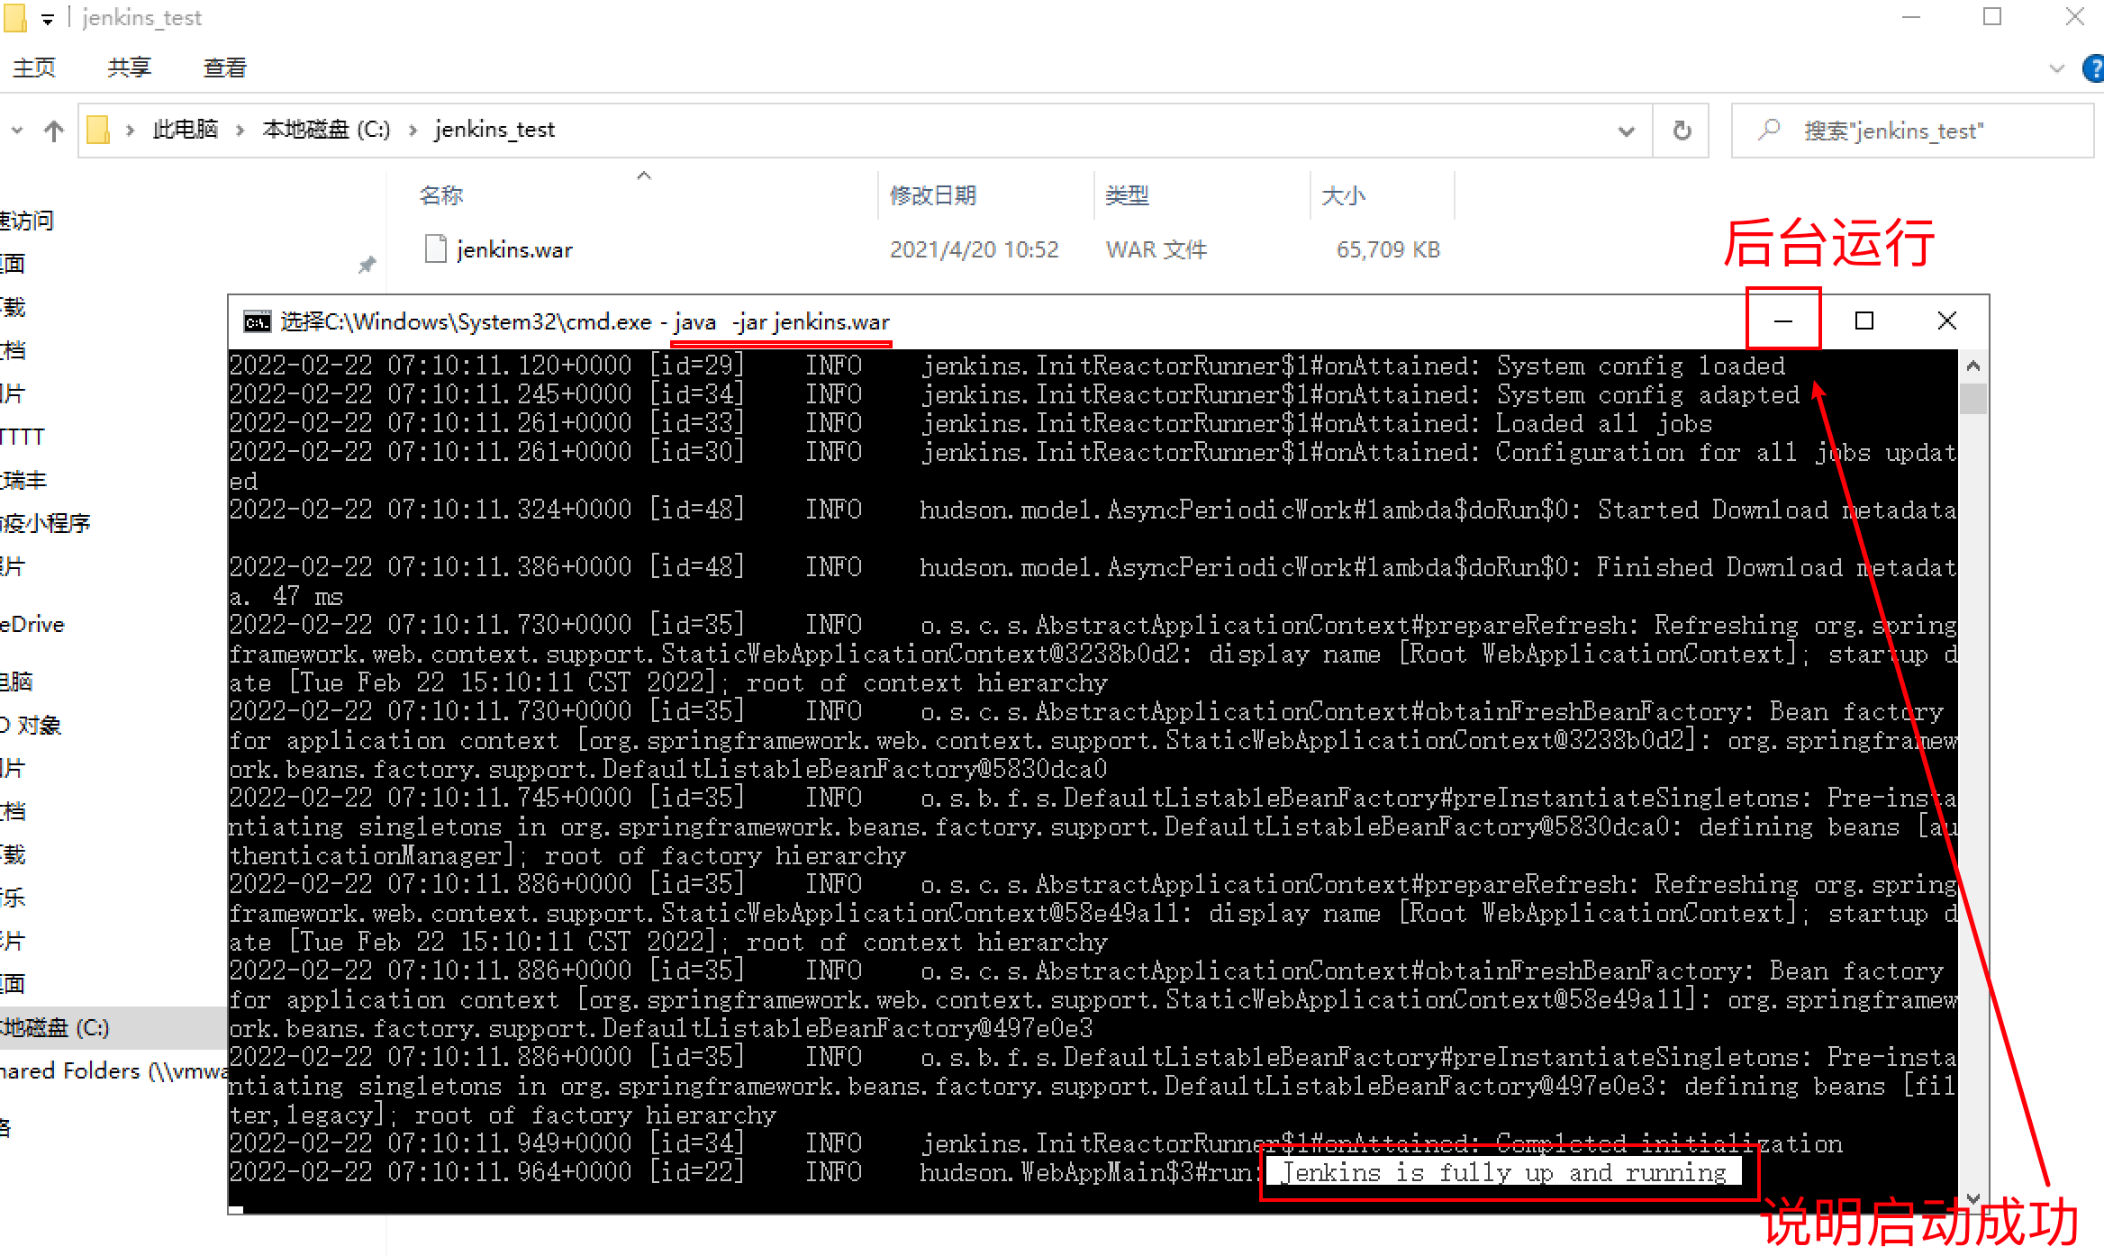
Task: Open the 查看 ribbon tab
Action: (x=224, y=68)
